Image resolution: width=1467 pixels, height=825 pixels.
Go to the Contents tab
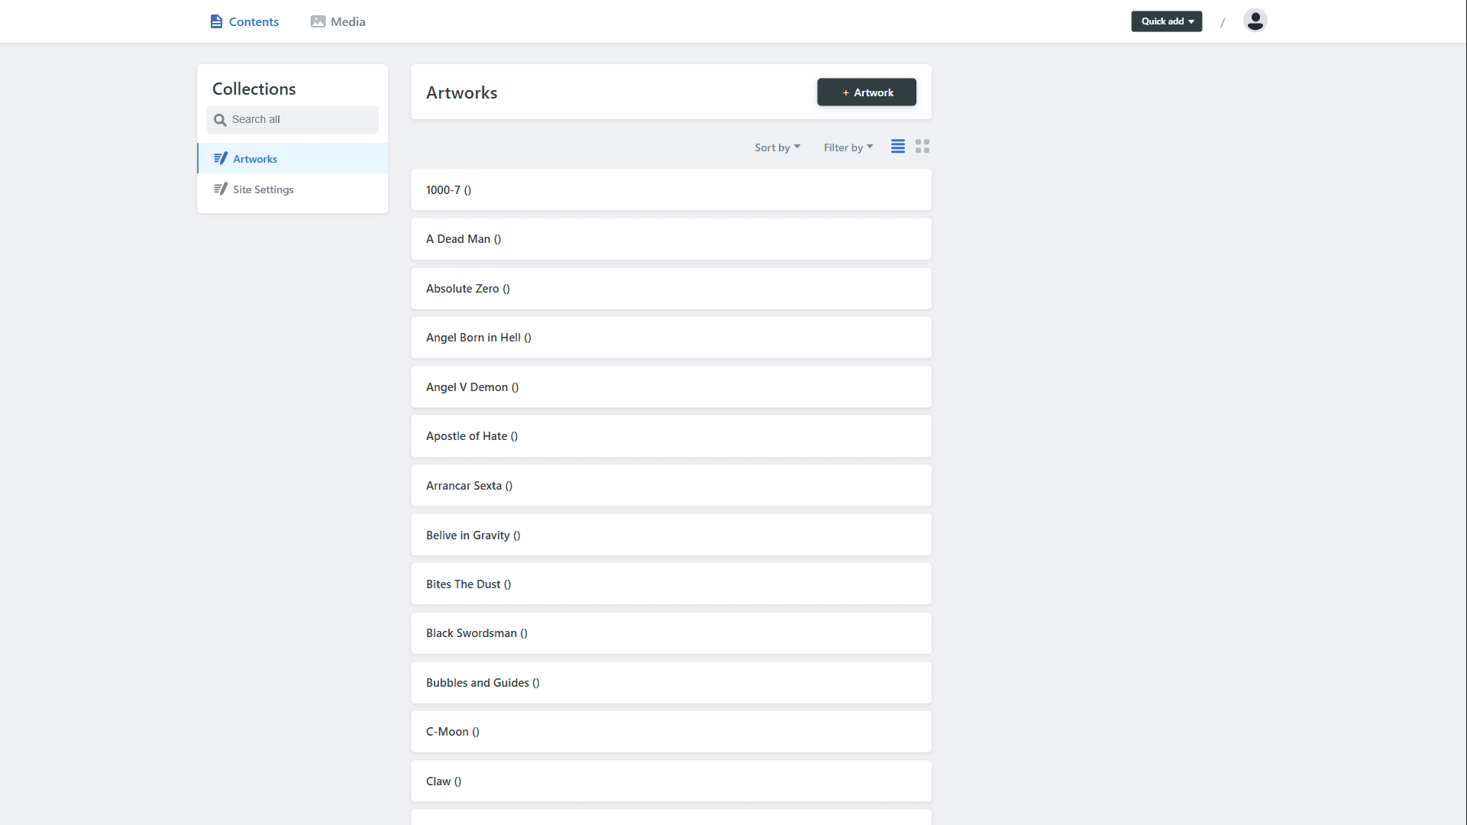click(x=244, y=21)
